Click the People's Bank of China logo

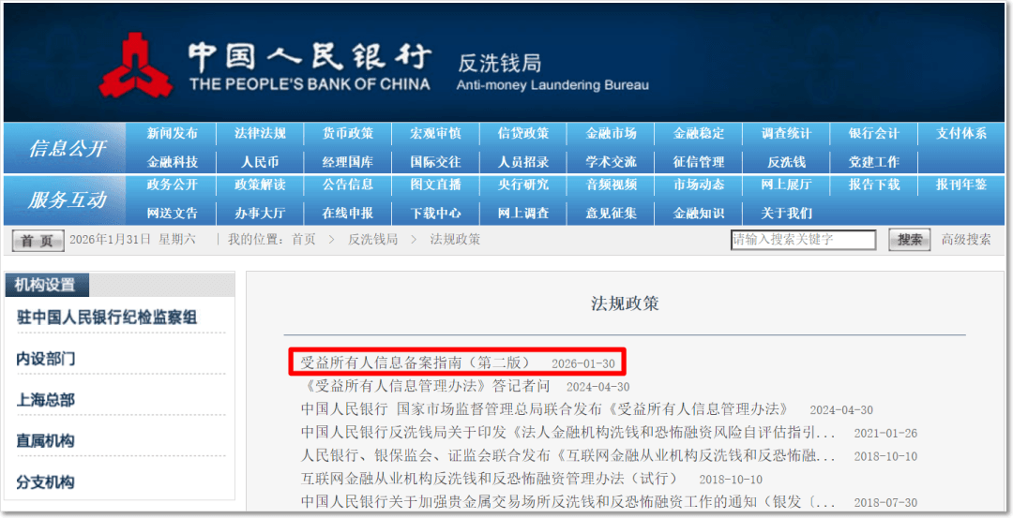136,66
